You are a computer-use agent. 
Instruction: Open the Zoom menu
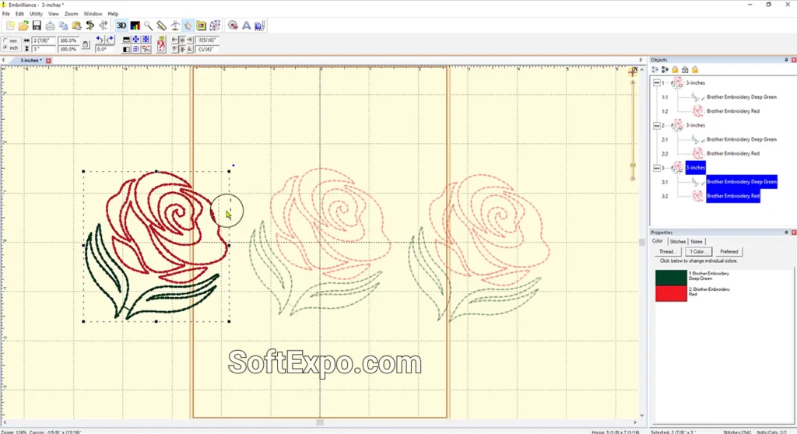point(71,14)
